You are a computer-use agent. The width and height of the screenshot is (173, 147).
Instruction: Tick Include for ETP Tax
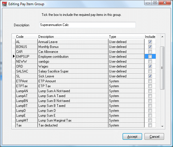point(150,86)
